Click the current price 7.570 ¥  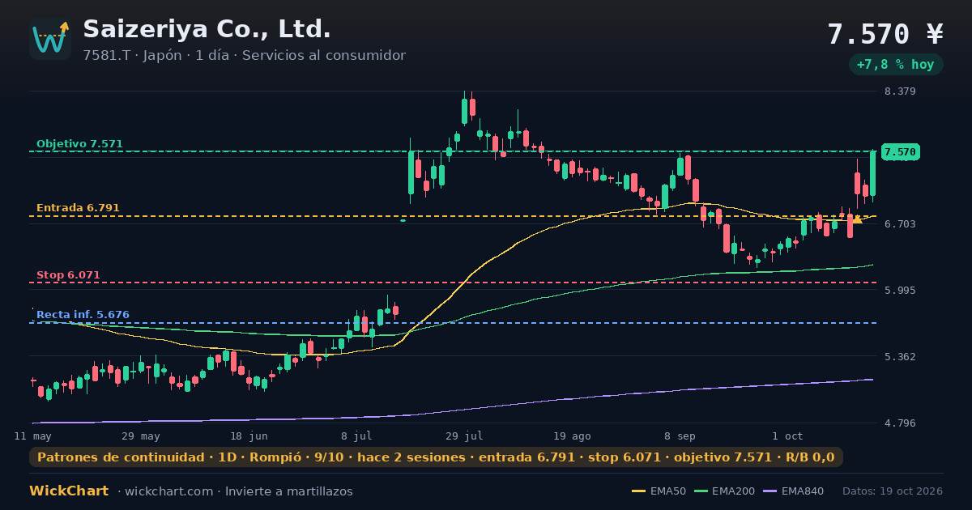pos(885,34)
